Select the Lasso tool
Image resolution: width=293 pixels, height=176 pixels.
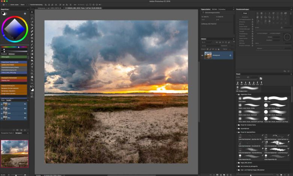[x=32, y=18]
